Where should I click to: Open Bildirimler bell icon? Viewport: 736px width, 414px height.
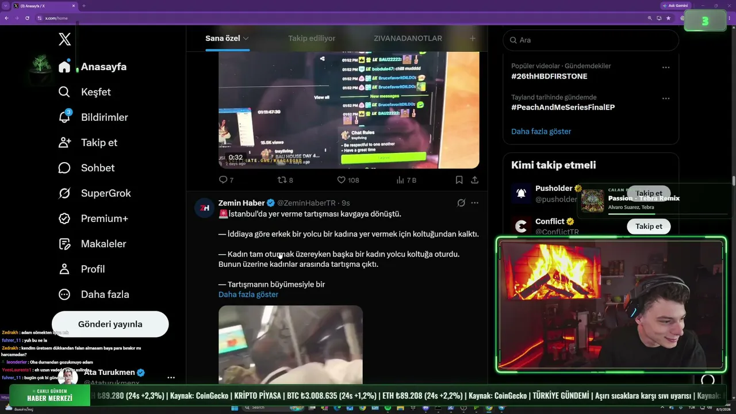point(64,117)
